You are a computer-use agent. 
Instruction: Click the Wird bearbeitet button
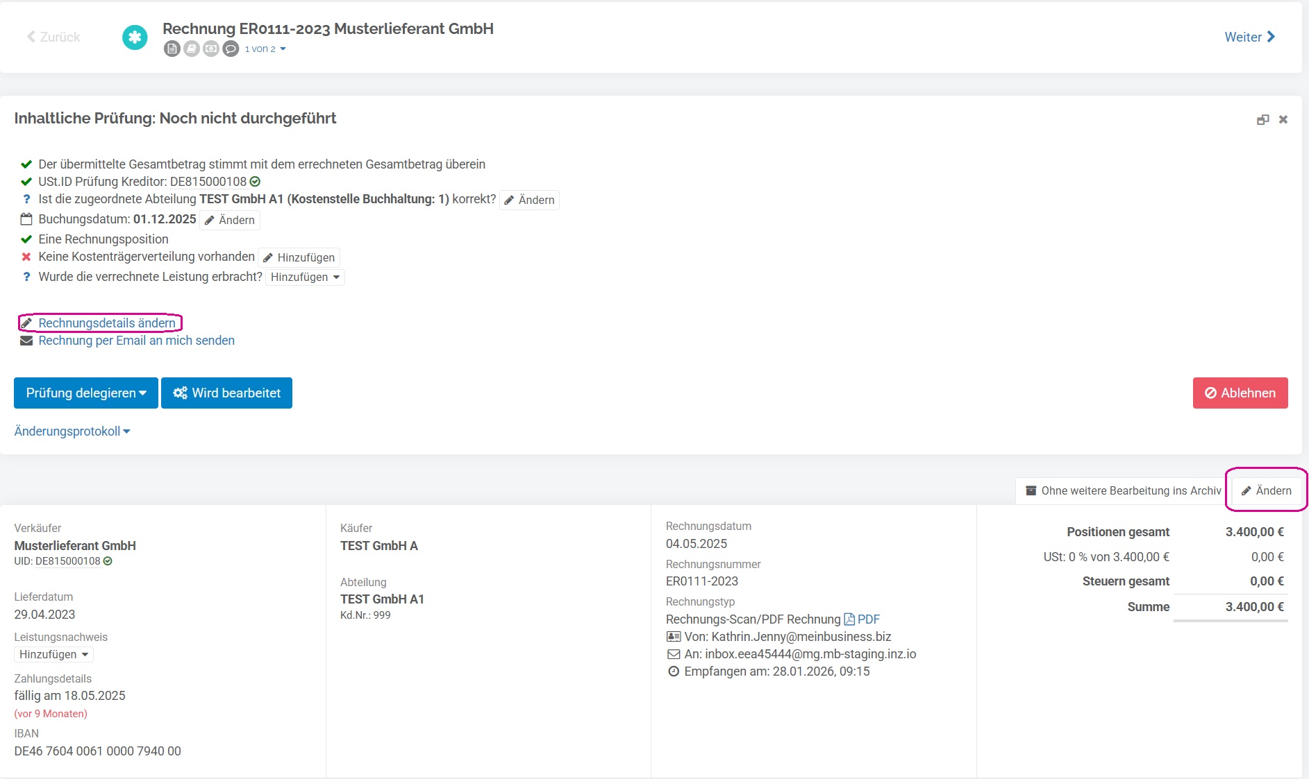tap(226, 393)
